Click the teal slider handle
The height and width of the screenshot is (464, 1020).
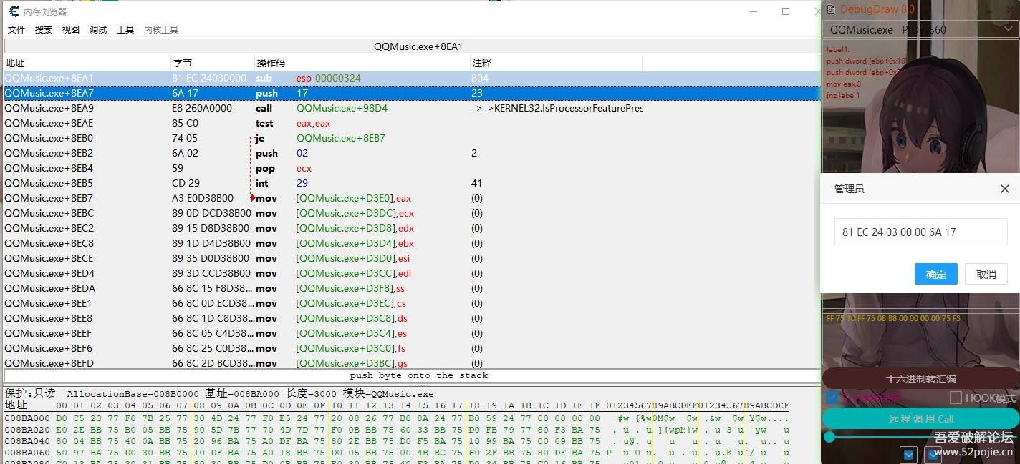pyautogui.click(x=829, y=437)
